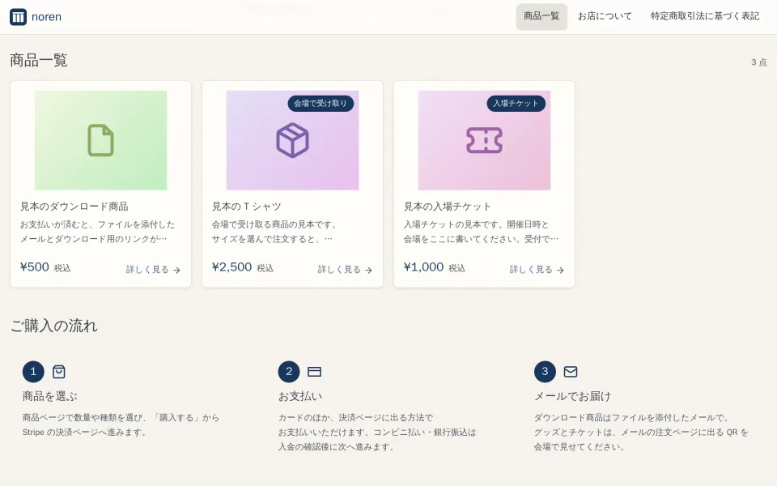
Task: Click 詳しく見る on the ¥2,500 product
Action: click(345, 269)
